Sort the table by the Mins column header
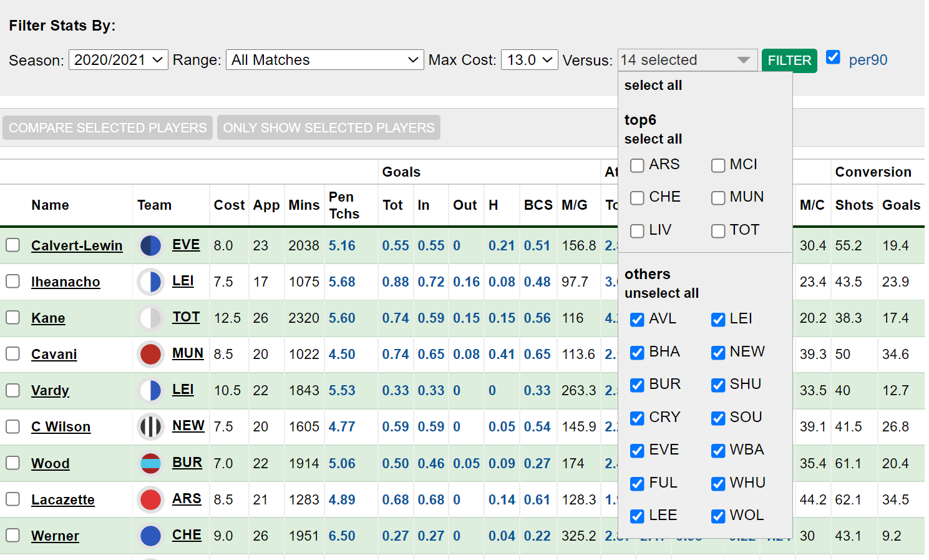This screenshot has width=929, height=560. [x=304, y=205]
